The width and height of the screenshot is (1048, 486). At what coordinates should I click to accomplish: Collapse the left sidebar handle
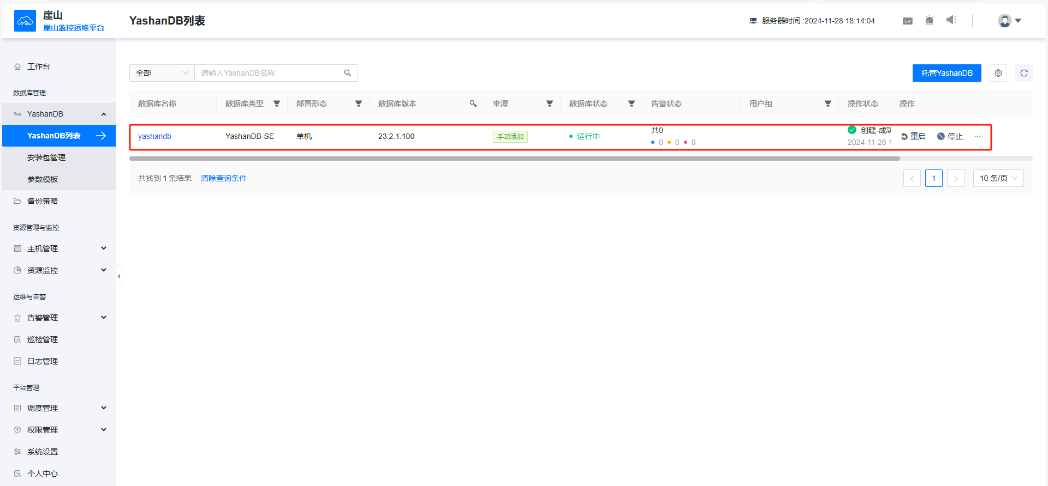click(x=118, y=276)
